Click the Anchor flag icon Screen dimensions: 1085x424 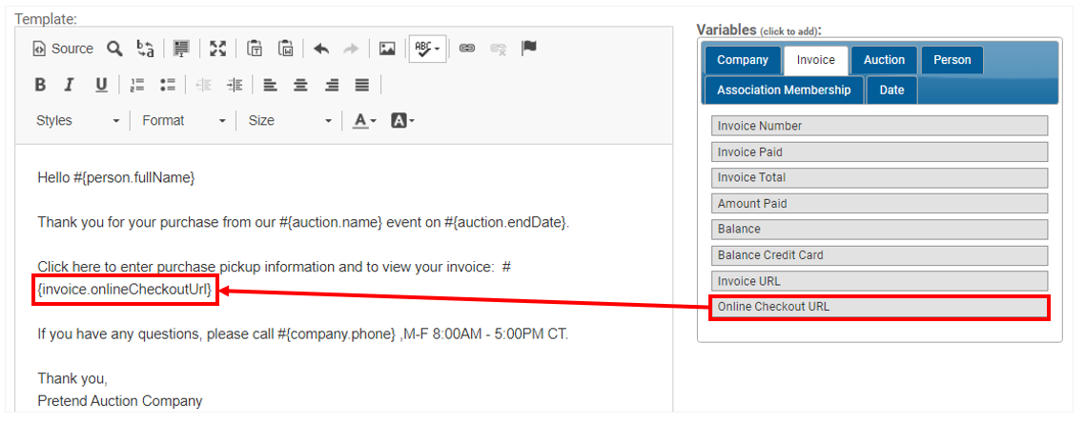528,49
